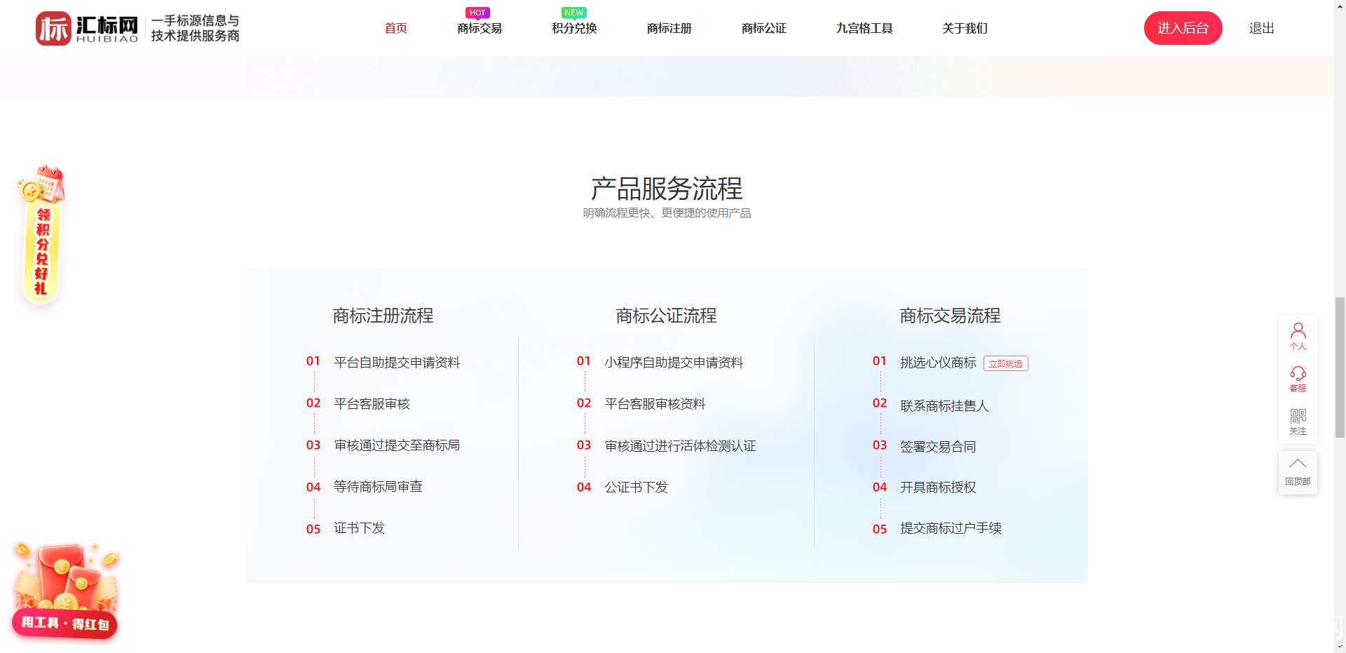
Task: Open the 个人 profile icon in sidebar
Action: (1298, 336)
